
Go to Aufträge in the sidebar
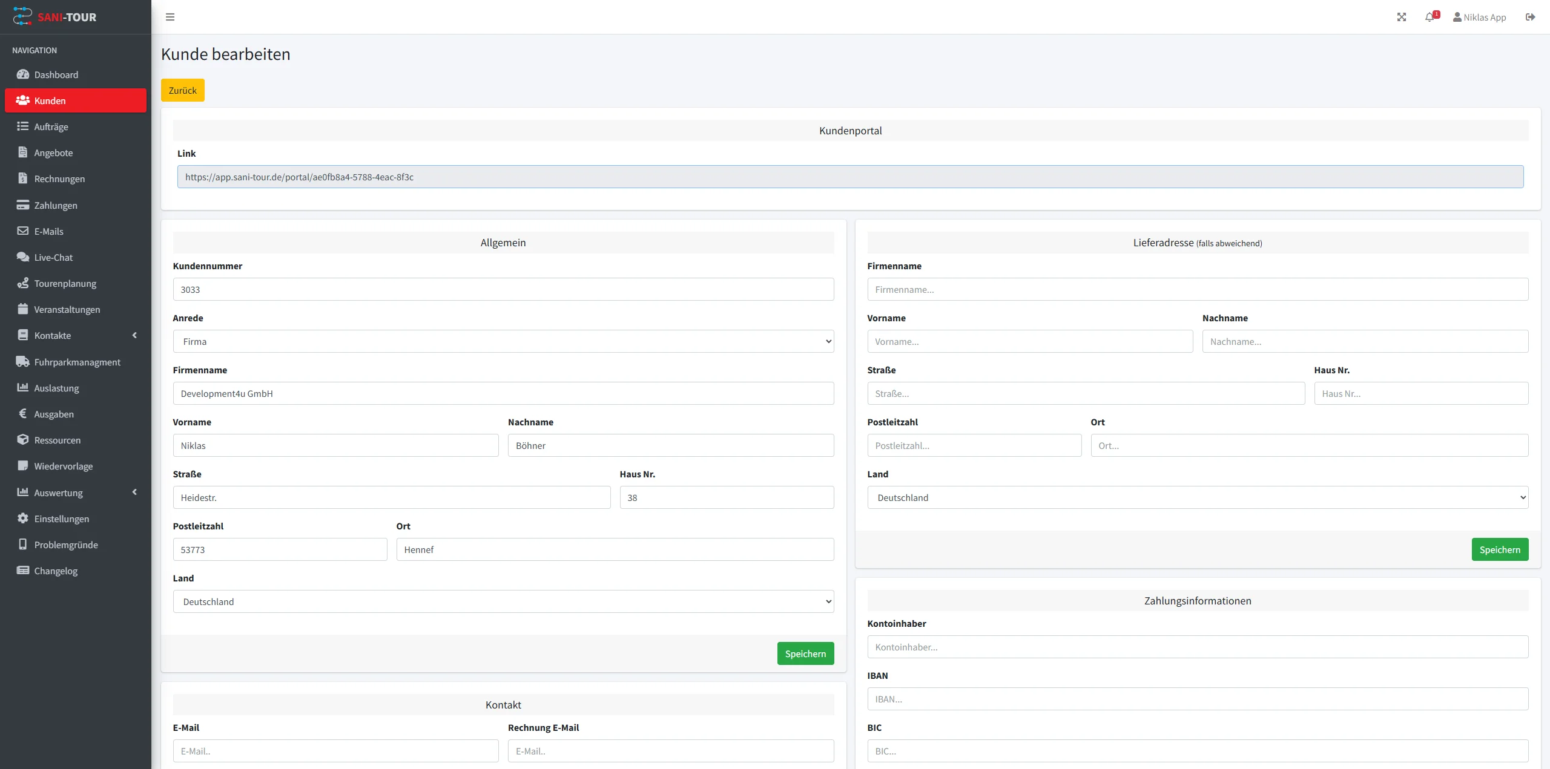[x=51, y=127]
